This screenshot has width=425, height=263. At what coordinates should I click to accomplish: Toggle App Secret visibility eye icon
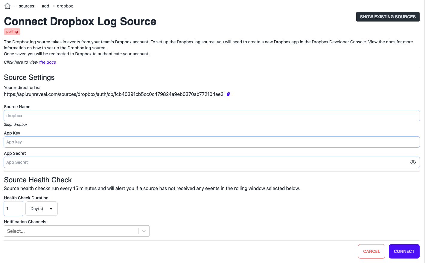pyautogui.click(x=413, y=162)
